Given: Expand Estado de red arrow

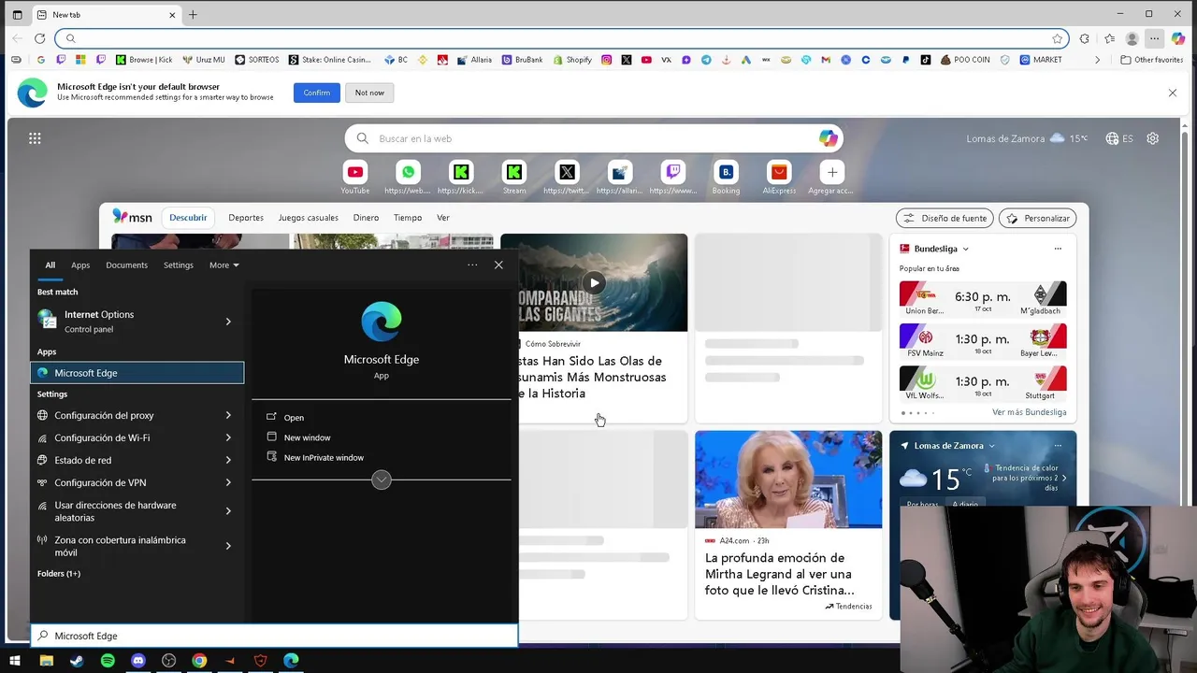Looking at the screenshot, I should 228,460.
